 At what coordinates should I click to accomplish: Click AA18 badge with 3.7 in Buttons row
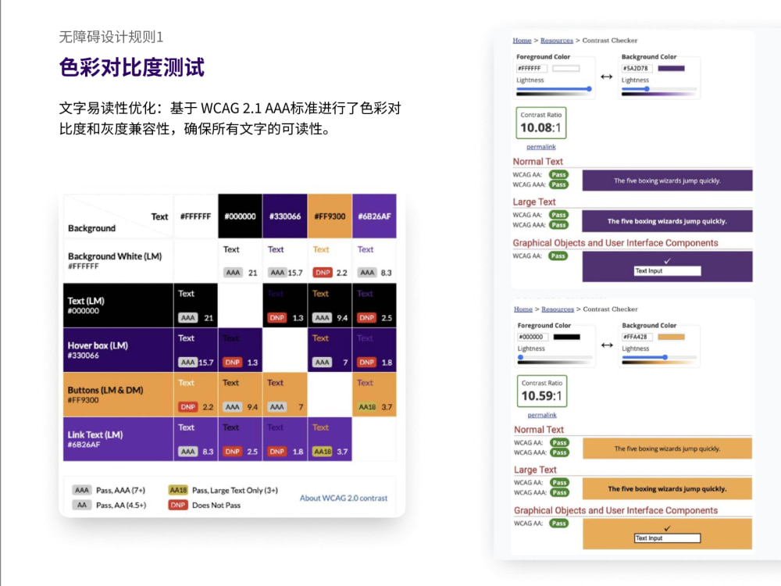click(x=367, y=406)
